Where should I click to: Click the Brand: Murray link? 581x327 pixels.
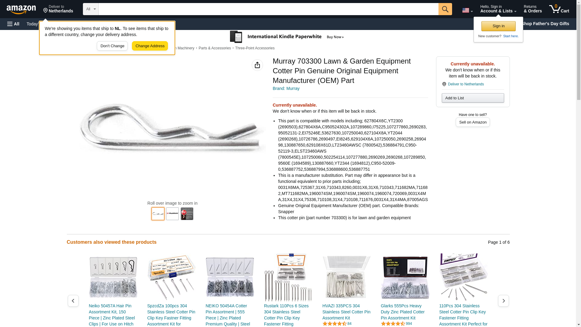(x=286, y=88)
